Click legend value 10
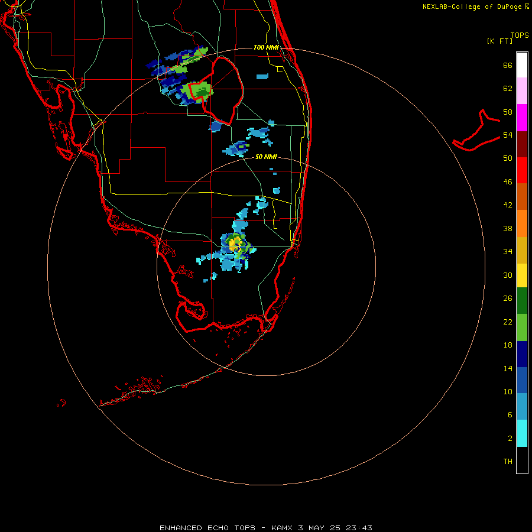This screenshot has width=532, height=532. (508, 391)
